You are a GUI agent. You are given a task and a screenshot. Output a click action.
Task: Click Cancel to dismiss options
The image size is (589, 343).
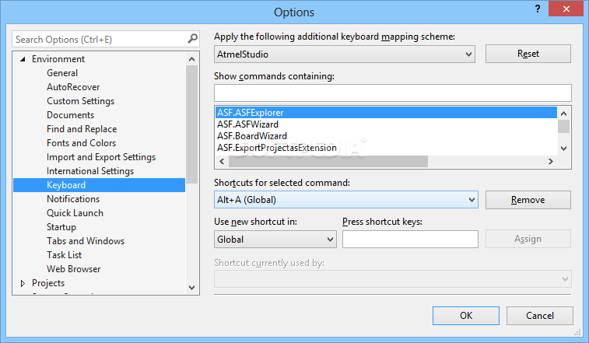click(540, 316)
